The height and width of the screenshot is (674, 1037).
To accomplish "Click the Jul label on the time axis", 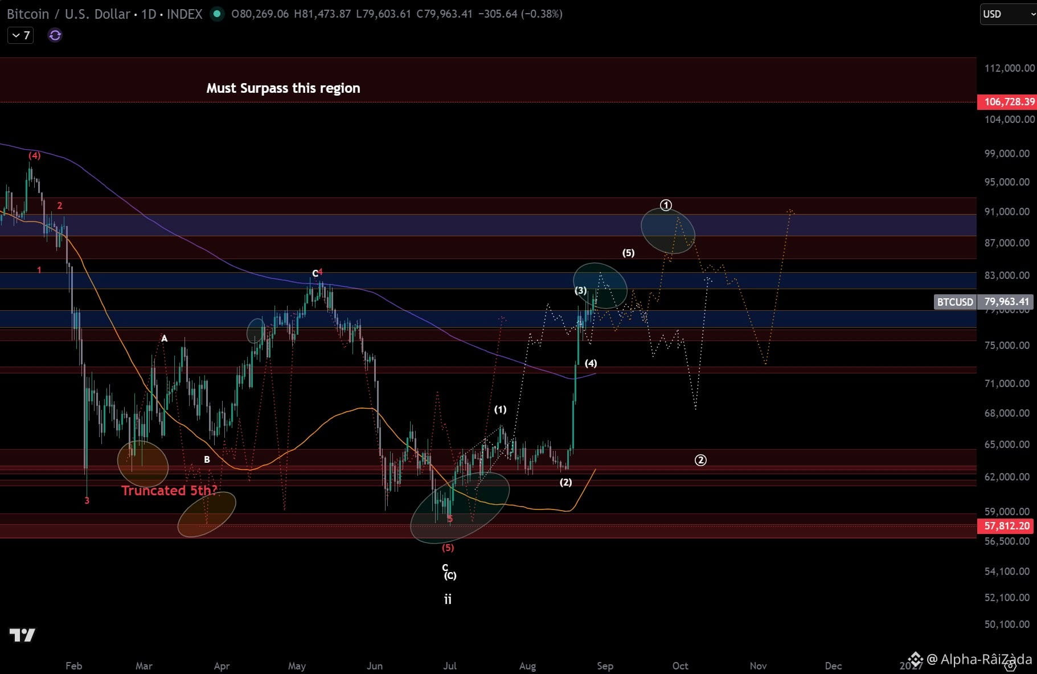I will coord(450,666).
